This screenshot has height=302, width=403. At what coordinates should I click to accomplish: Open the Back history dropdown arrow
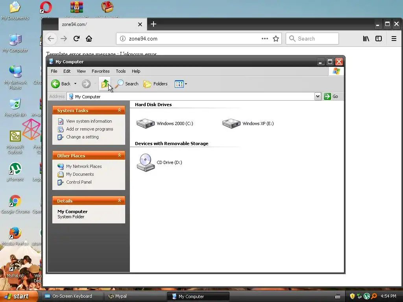tap(75, 84)
